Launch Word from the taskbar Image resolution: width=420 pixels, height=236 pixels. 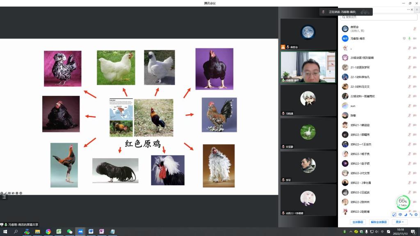click(x=91, y=231)
